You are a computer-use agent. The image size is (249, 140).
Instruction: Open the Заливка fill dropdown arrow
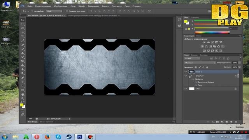239,67
